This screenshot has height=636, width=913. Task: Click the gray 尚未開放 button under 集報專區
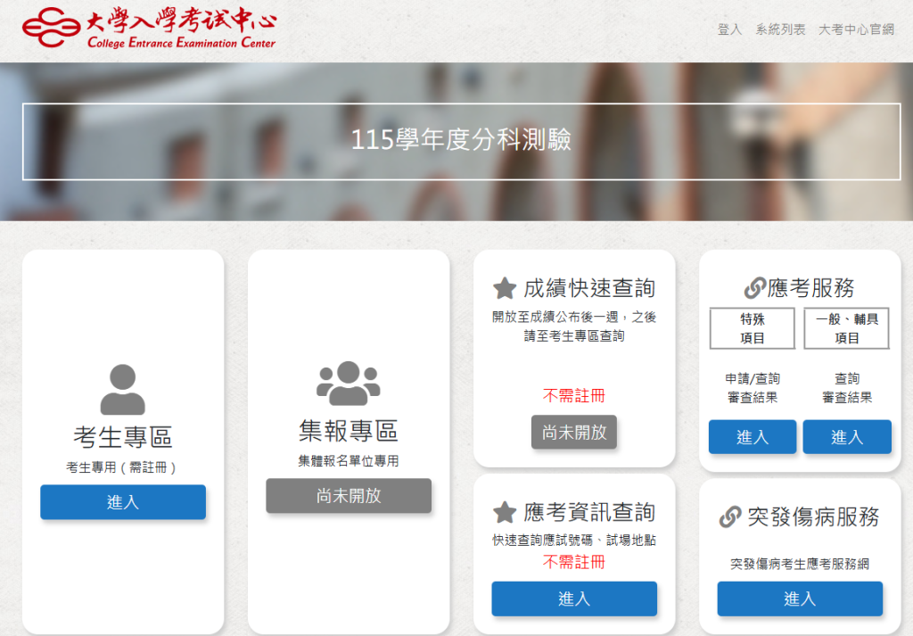tap(349, 496)
